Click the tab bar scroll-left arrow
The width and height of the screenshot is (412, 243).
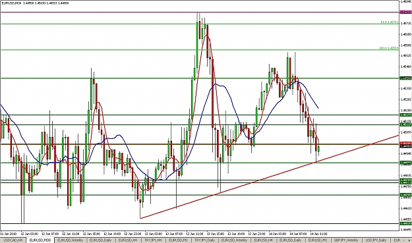pyautogui.click(x=405, y=240)
